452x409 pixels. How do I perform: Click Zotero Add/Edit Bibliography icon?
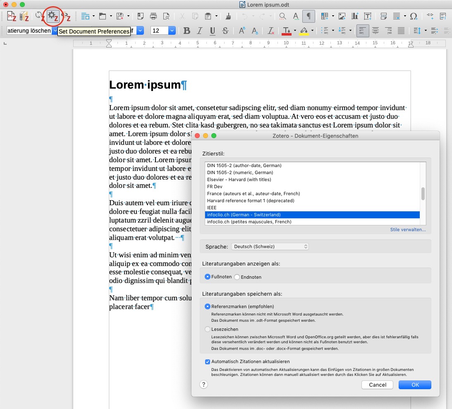tap(24, 16)
